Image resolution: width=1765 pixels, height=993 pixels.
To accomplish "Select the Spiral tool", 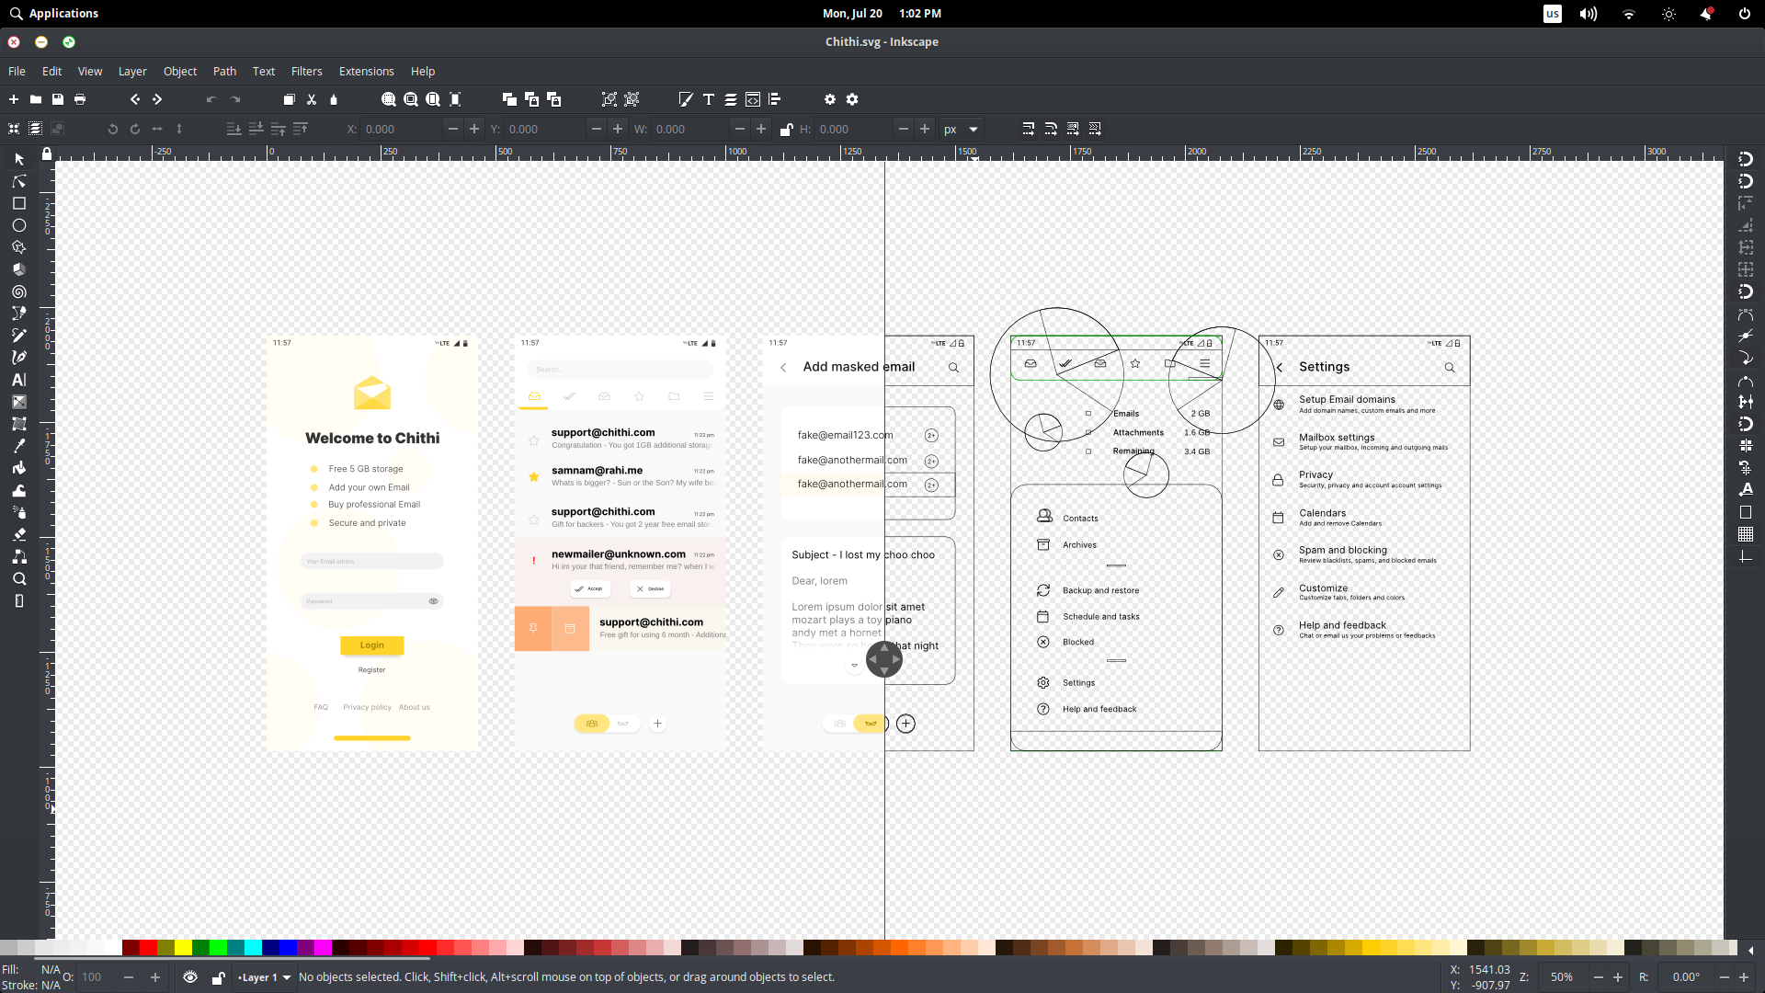I will 18,291.
